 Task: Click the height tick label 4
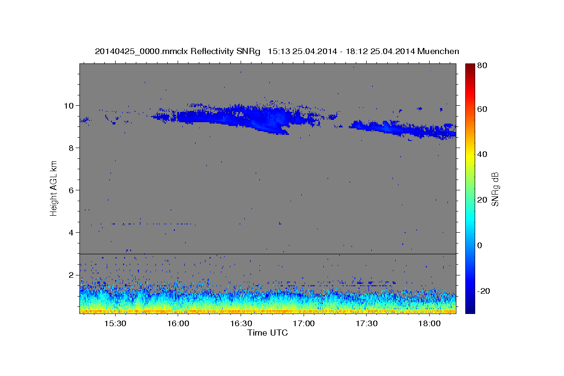[x=71, y=233]
